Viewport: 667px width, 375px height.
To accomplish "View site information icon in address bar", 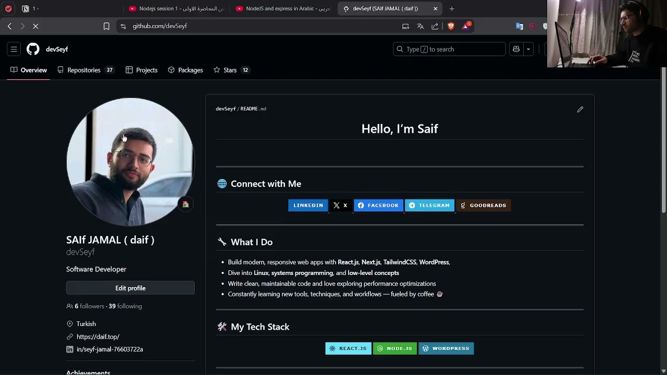I will tap(123, 26).
